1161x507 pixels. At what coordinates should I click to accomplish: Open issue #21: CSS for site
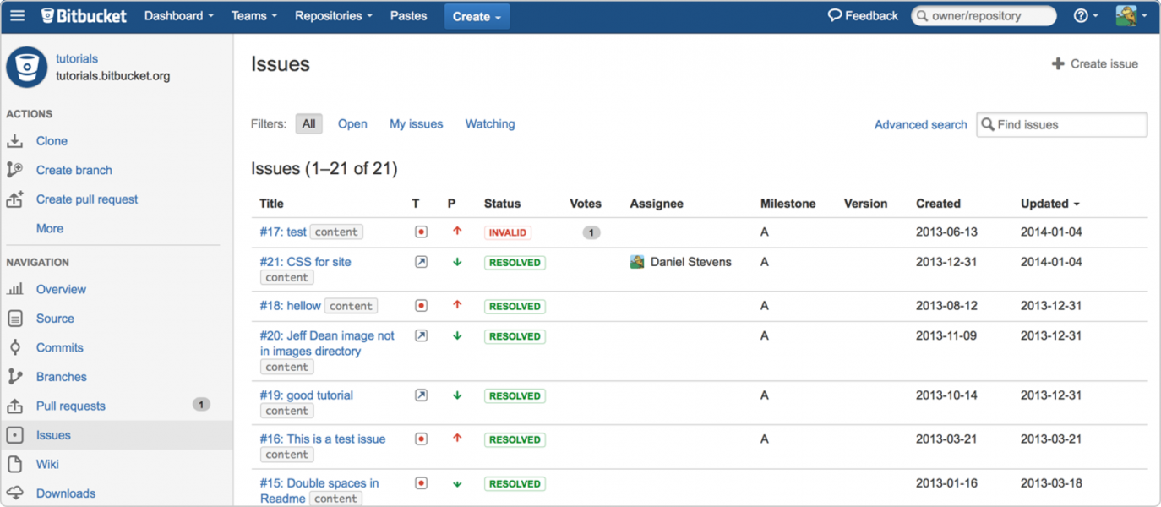[x=305, y=262]
